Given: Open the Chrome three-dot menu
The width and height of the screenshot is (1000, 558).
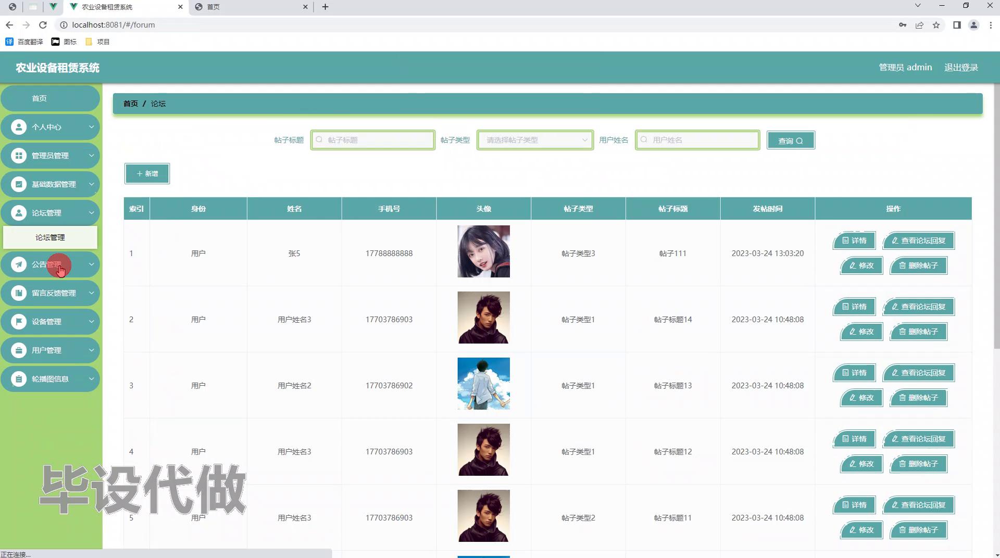Looking at the screenshot, I should pos(991,25).
